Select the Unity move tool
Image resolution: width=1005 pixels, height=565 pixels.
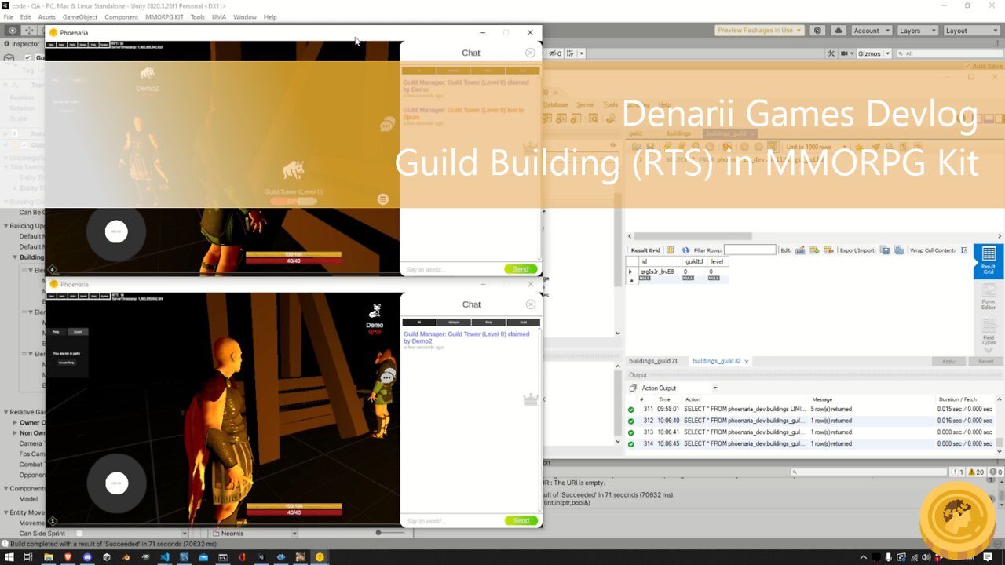(29, 31)
